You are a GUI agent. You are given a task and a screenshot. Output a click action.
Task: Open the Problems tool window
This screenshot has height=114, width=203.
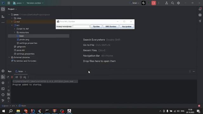click(3, 95)
